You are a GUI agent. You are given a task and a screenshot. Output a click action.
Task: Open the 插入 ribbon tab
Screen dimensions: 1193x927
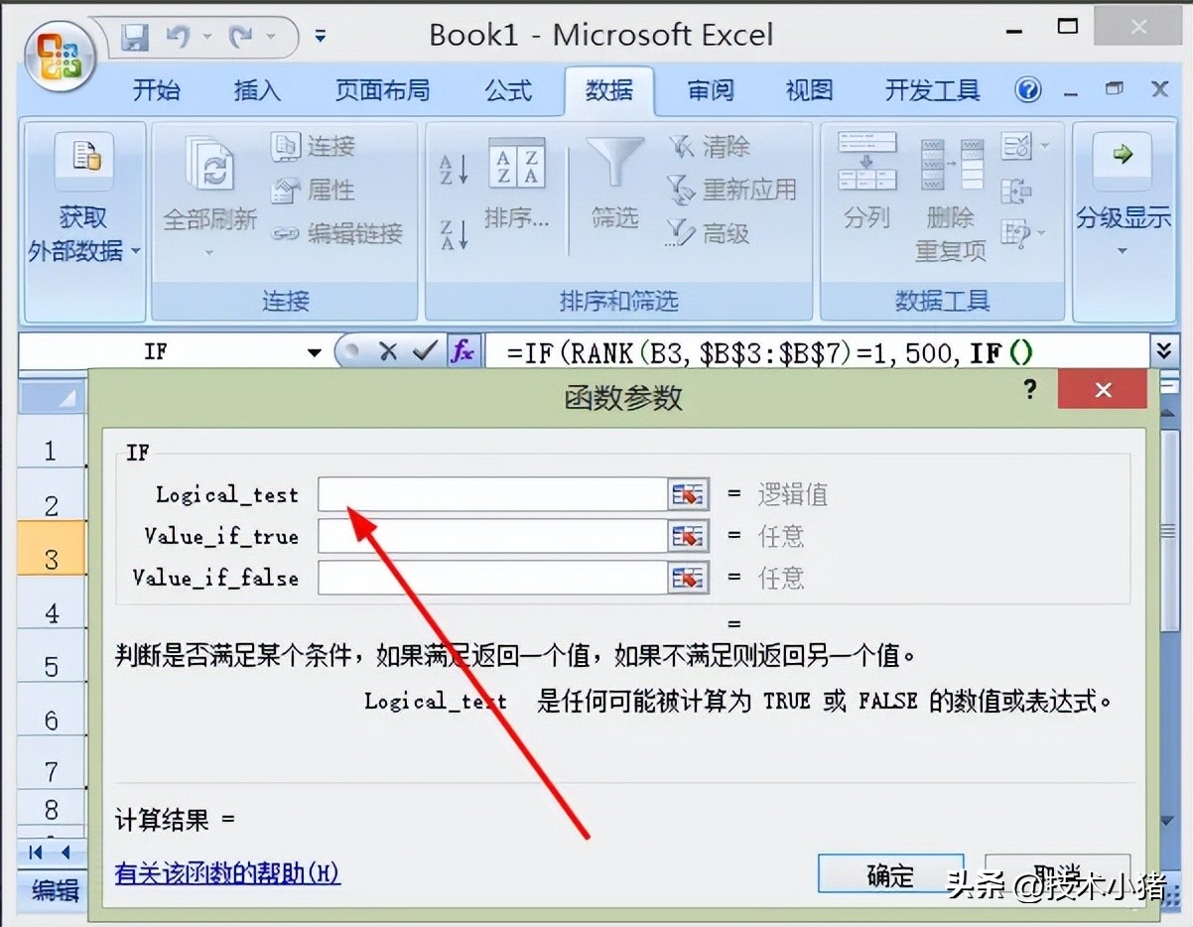coord(257,90)
